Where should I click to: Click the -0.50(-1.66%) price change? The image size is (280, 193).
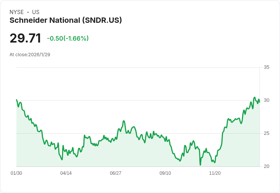(68, 38)
